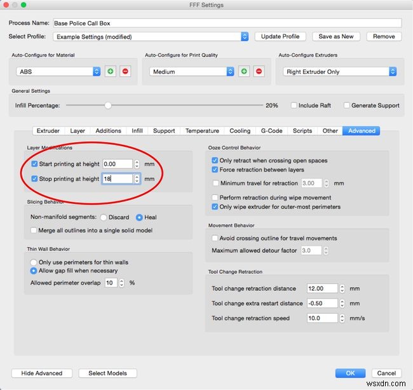Click the Tool change extra restart distance field
This screenshot has width=413, height=390.
click(x=322, y=304)
